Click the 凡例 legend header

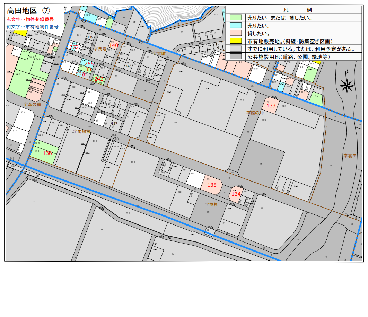coord(295,10)
